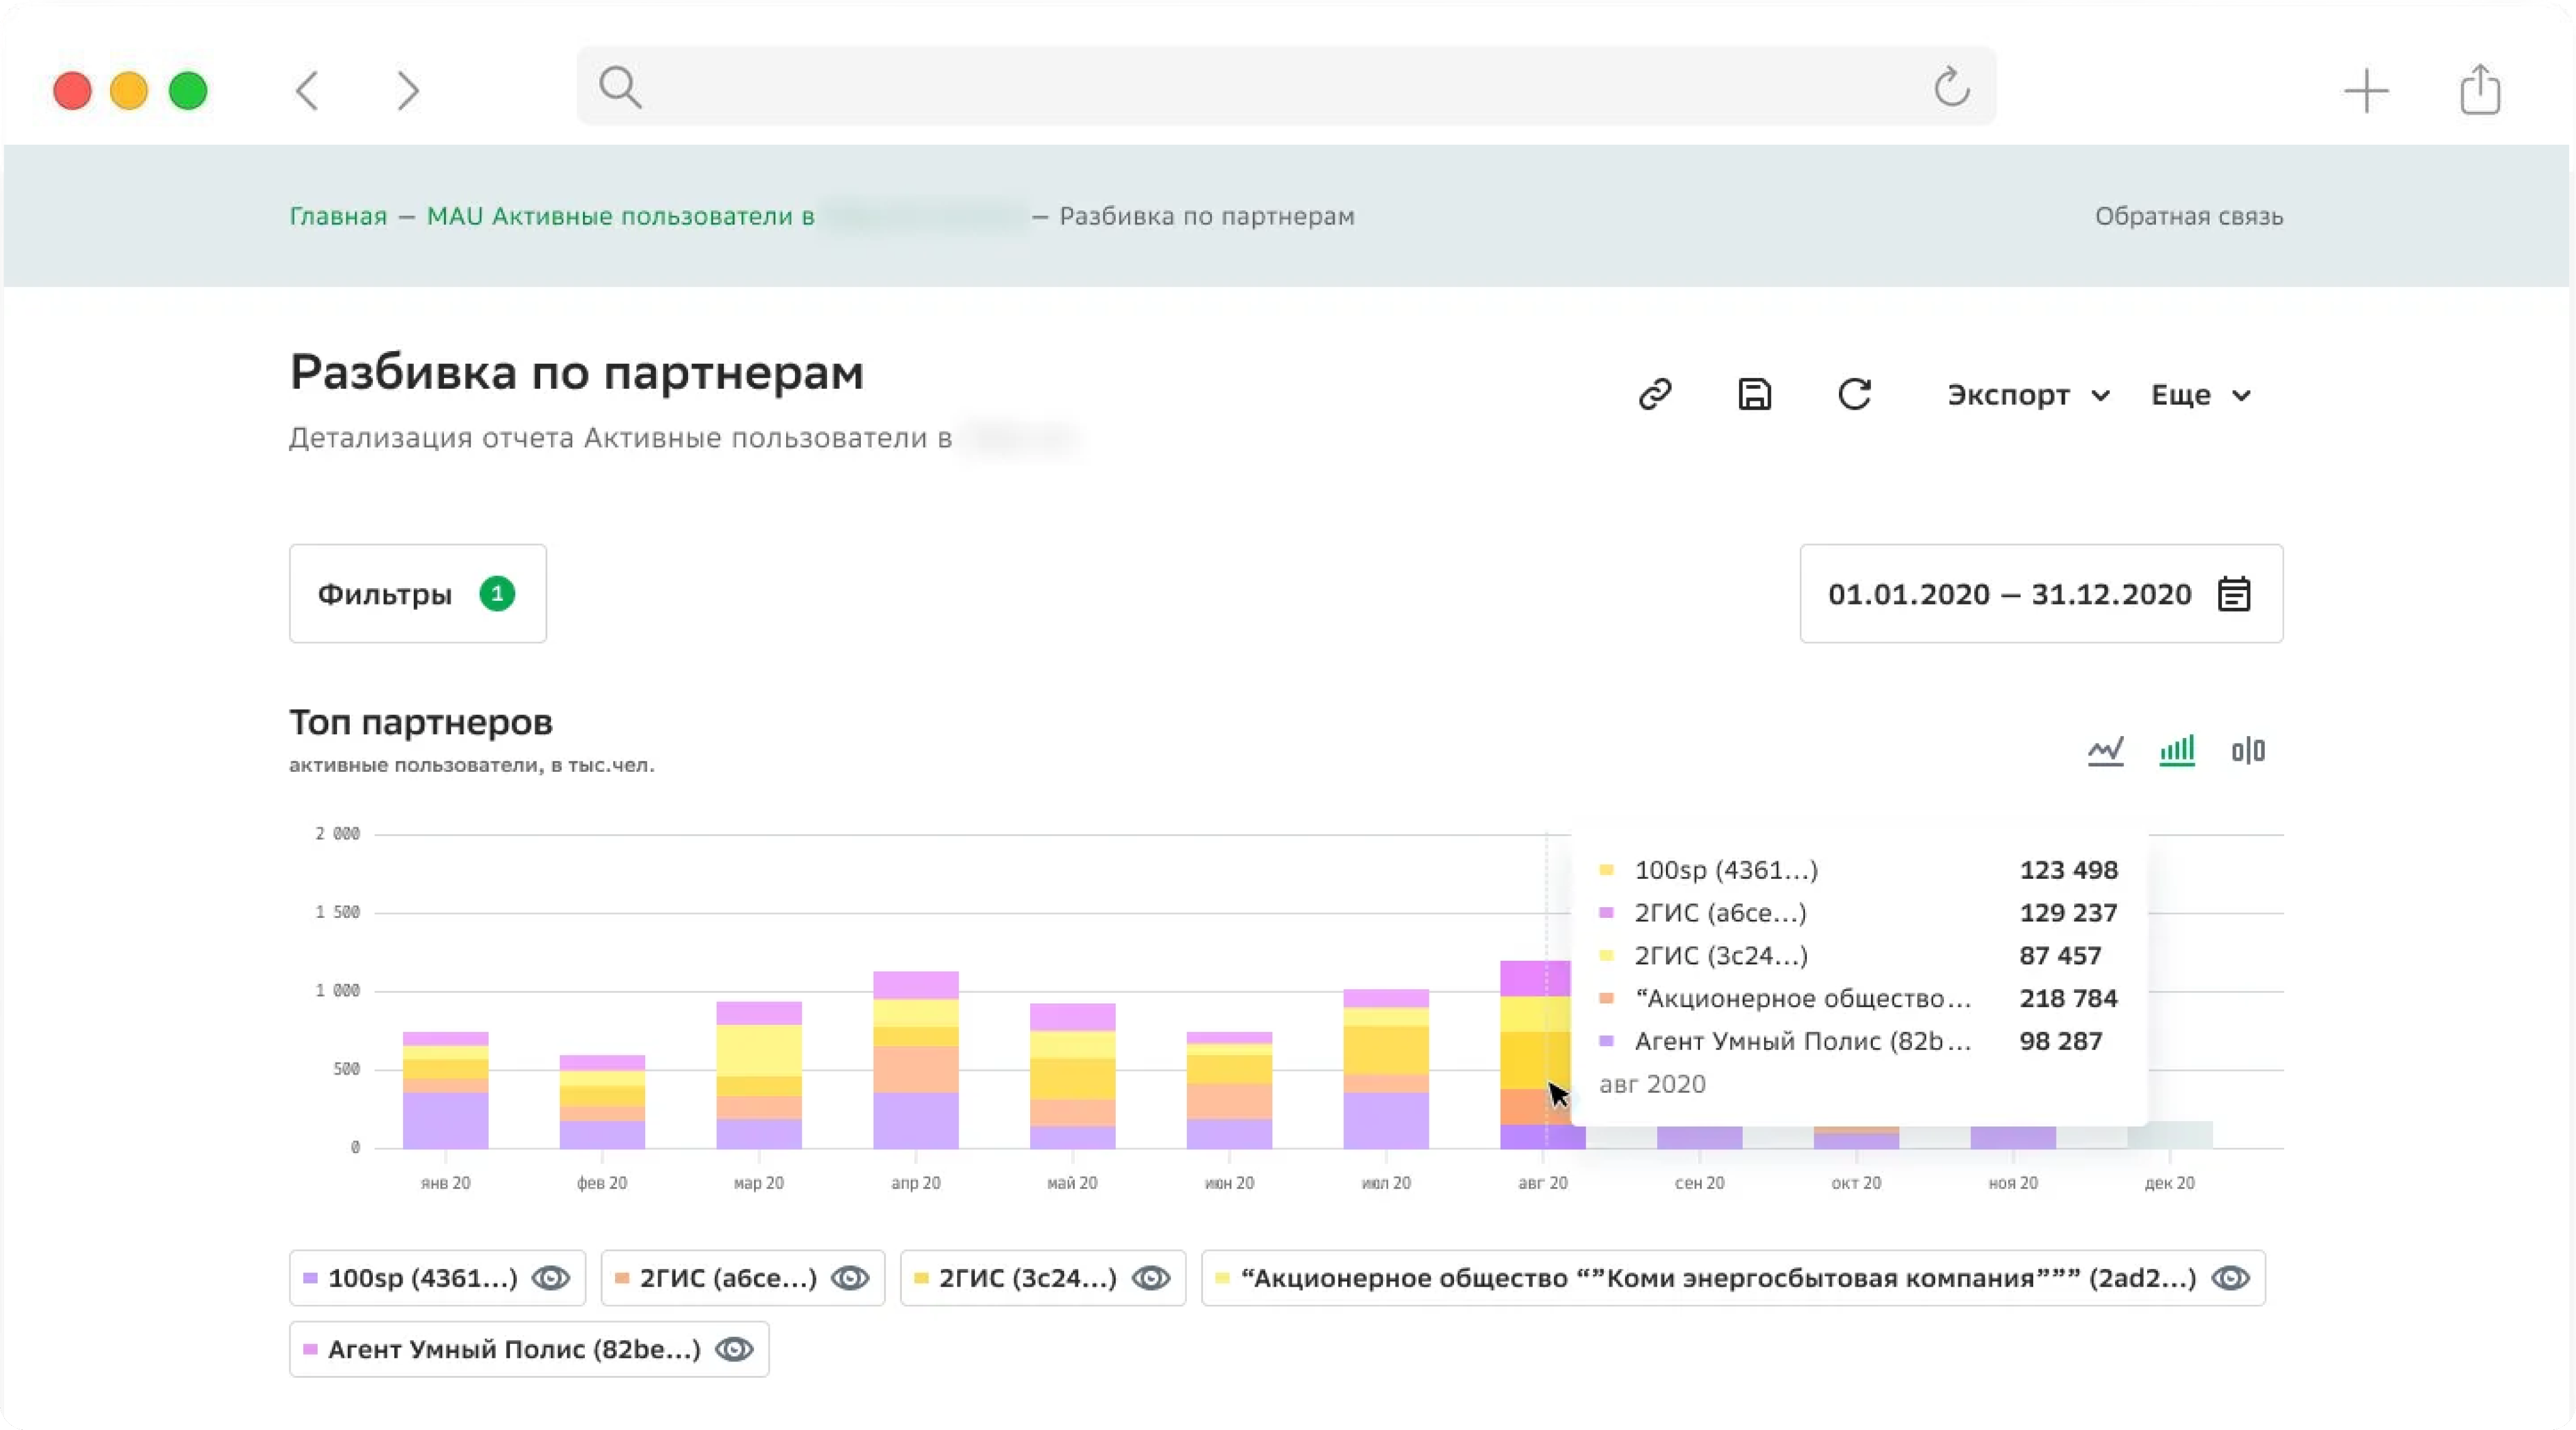The width and height of the screenshot is (2576, 1430).
Task: Hide the 100sp series with eye icon
Action: tap(550, 1278)
